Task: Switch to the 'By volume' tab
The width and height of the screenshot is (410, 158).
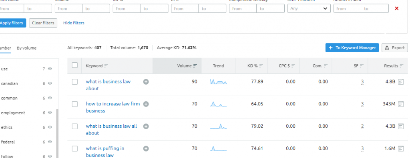Action: pos(27,48)
